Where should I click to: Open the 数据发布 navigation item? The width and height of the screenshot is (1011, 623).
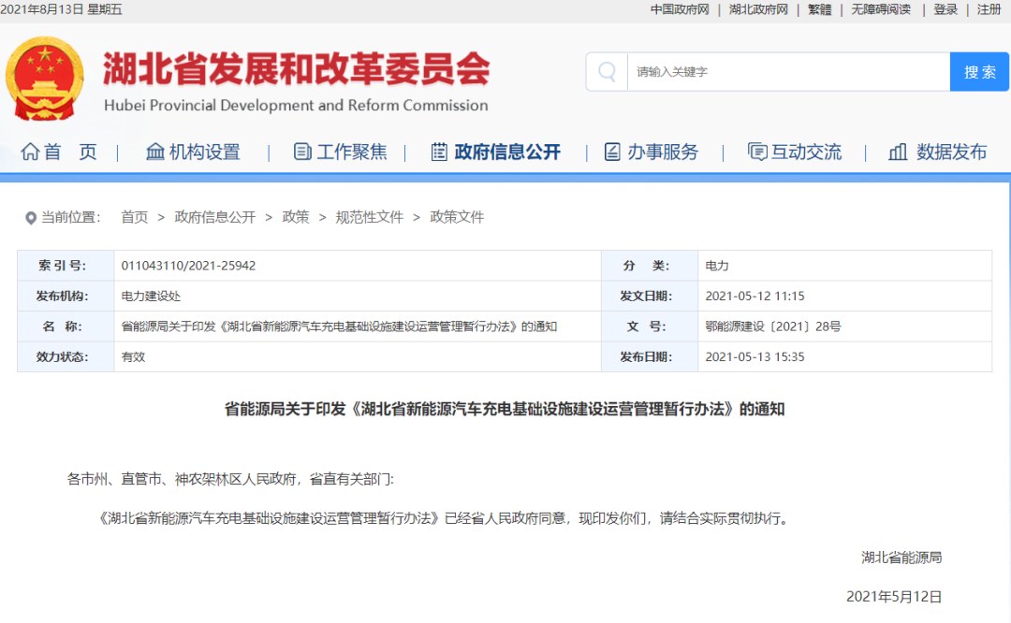937,152
